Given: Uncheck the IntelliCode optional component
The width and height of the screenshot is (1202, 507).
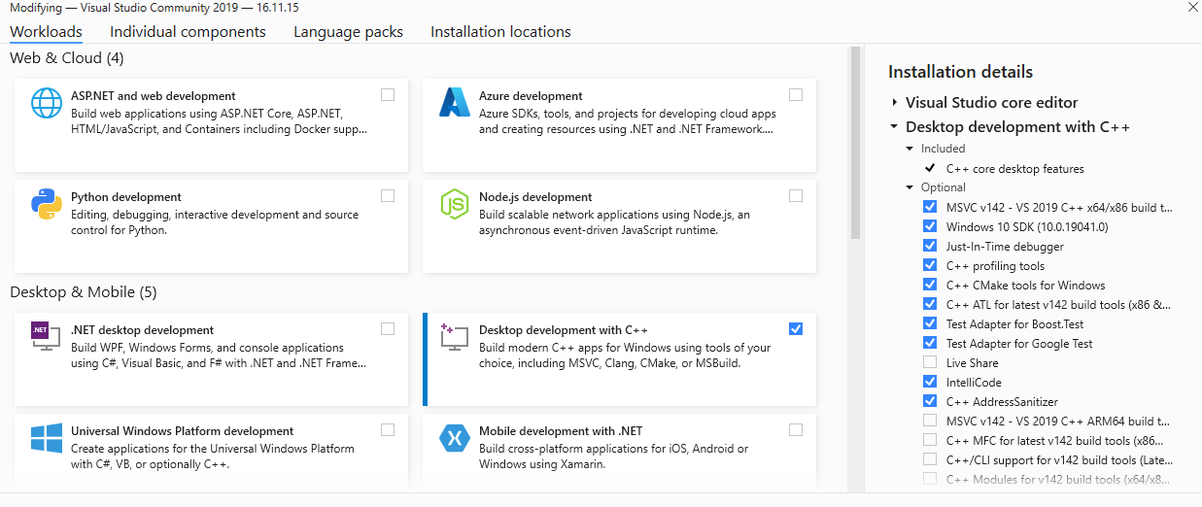Looking at the screenshot, I should pos(930,383).
